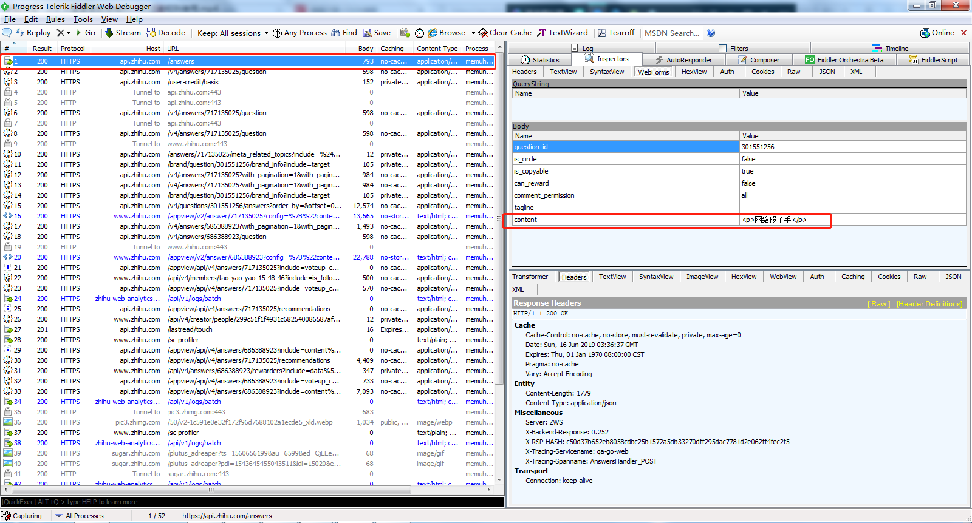The image size is (972, 523).
Task: Switch to the Composer tab
Action: pos(759,59)
